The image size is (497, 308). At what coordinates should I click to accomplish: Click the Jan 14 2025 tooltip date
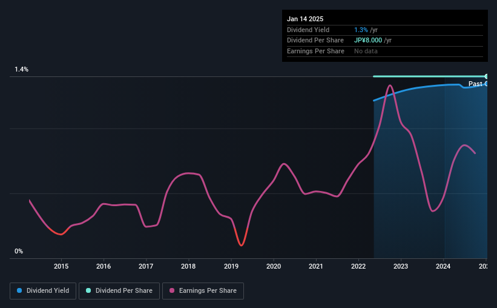(305, 19)
